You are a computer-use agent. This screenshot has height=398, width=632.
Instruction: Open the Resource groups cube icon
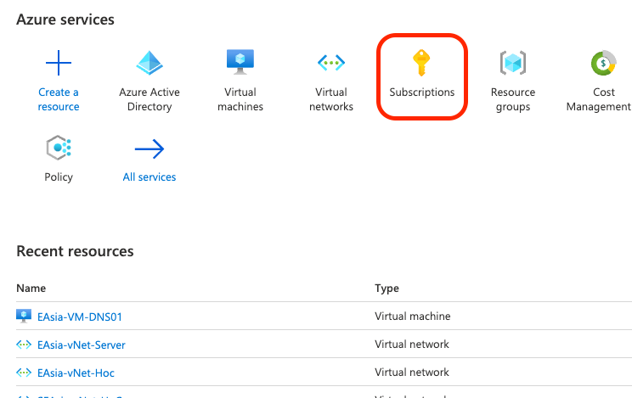[513, 63]
